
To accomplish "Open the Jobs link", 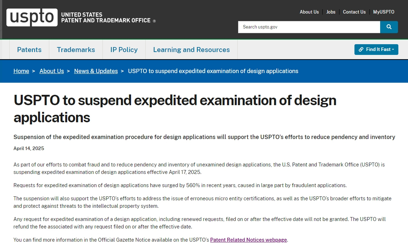I will pyautogui.click(x=331, y=12).
